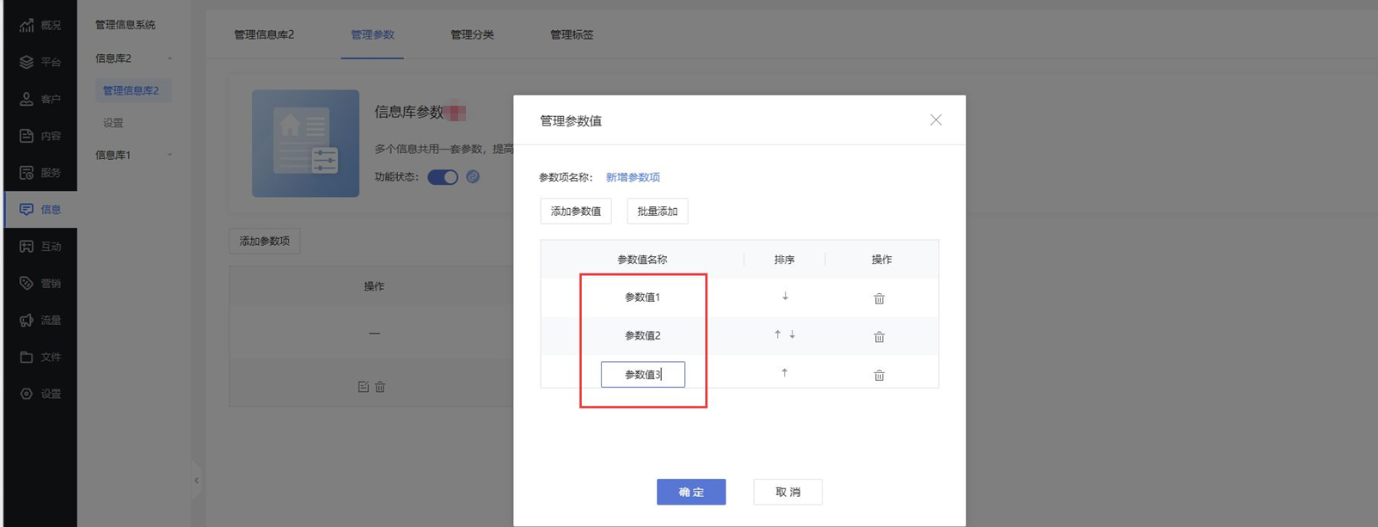This screenshot has height=527, width=1378.
Task: Switch to the 管理标签 tab
Action: [572, 34]
